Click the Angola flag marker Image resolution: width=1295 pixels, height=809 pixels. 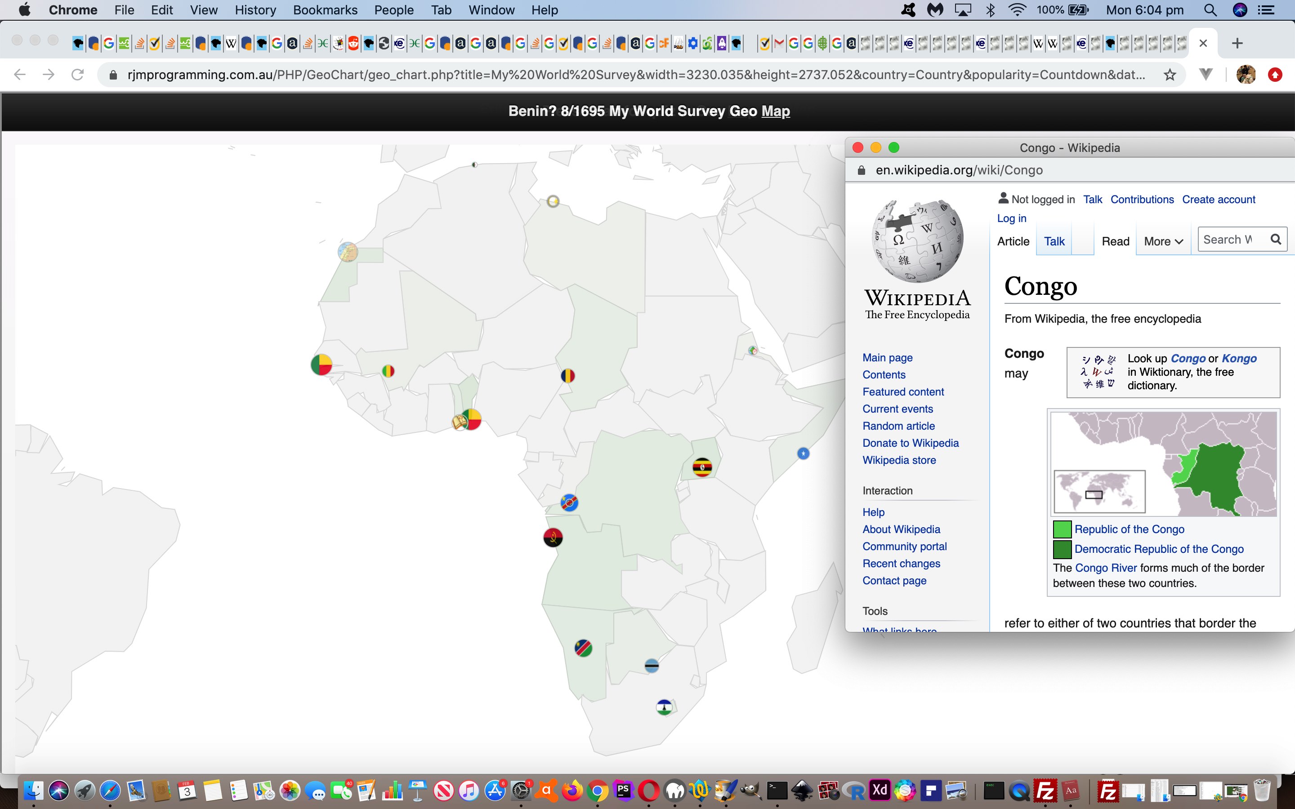pyautogui.click(x=553, y=537)
